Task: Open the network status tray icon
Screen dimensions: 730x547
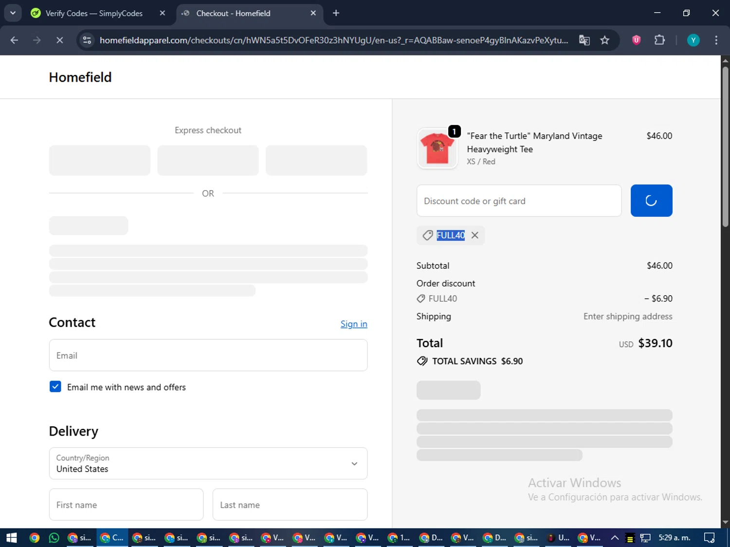Action: [645, 538]
